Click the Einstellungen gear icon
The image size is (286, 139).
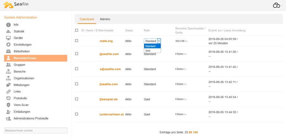coord(8,45)
